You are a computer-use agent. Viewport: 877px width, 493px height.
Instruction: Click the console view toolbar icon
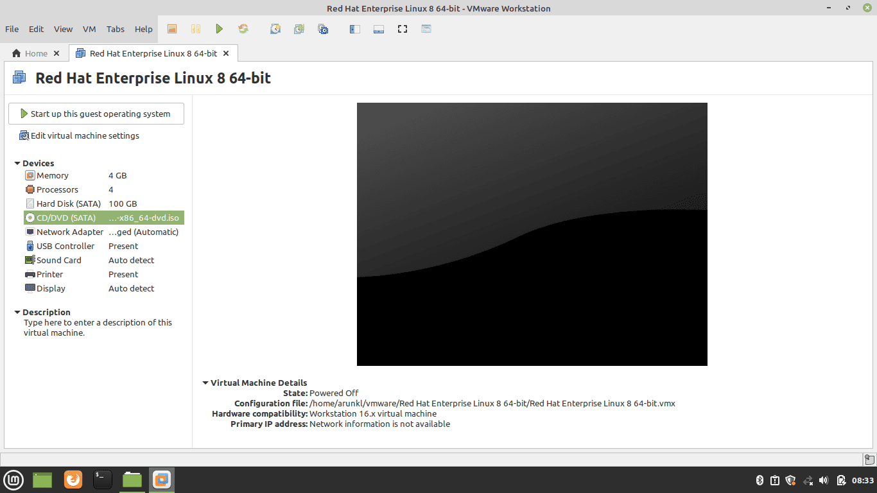pos(426,29)
